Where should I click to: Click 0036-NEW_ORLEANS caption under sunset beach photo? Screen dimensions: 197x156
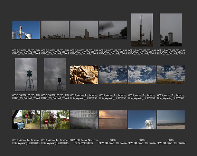tap(113, 142)
